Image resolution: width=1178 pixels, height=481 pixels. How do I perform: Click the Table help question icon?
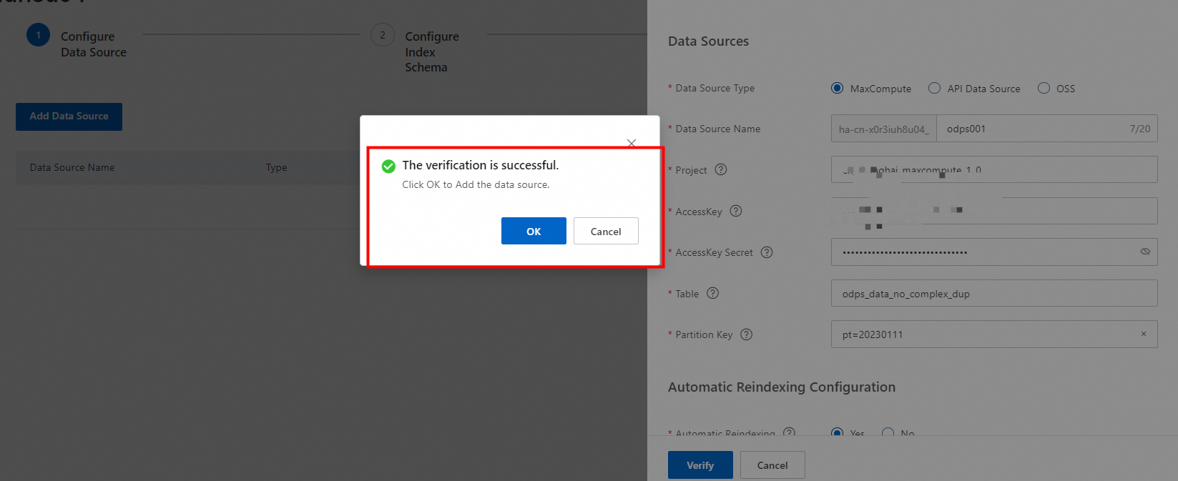pos(712,293)
